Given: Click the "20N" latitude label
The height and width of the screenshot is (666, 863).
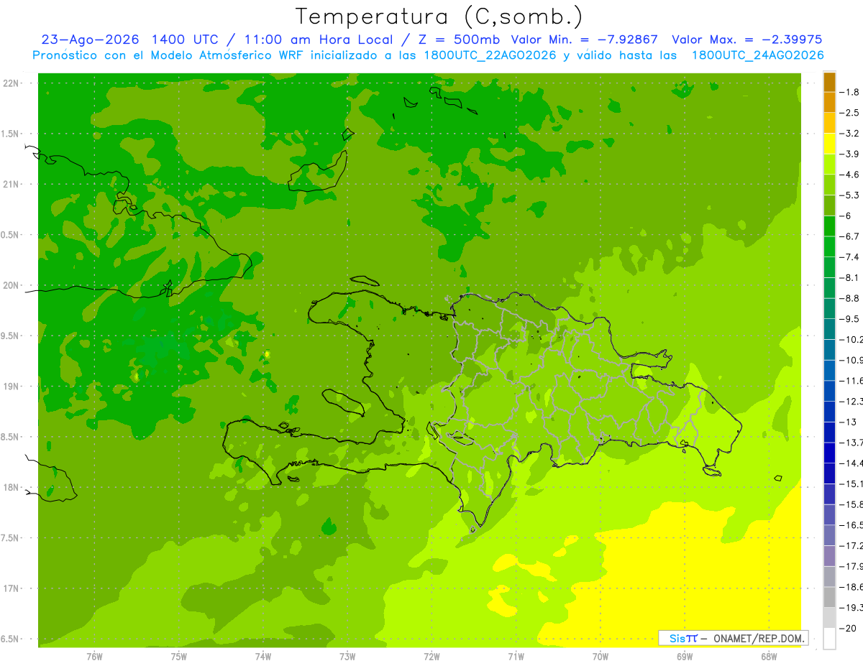Looking at the screenshot, I should 11,285.
